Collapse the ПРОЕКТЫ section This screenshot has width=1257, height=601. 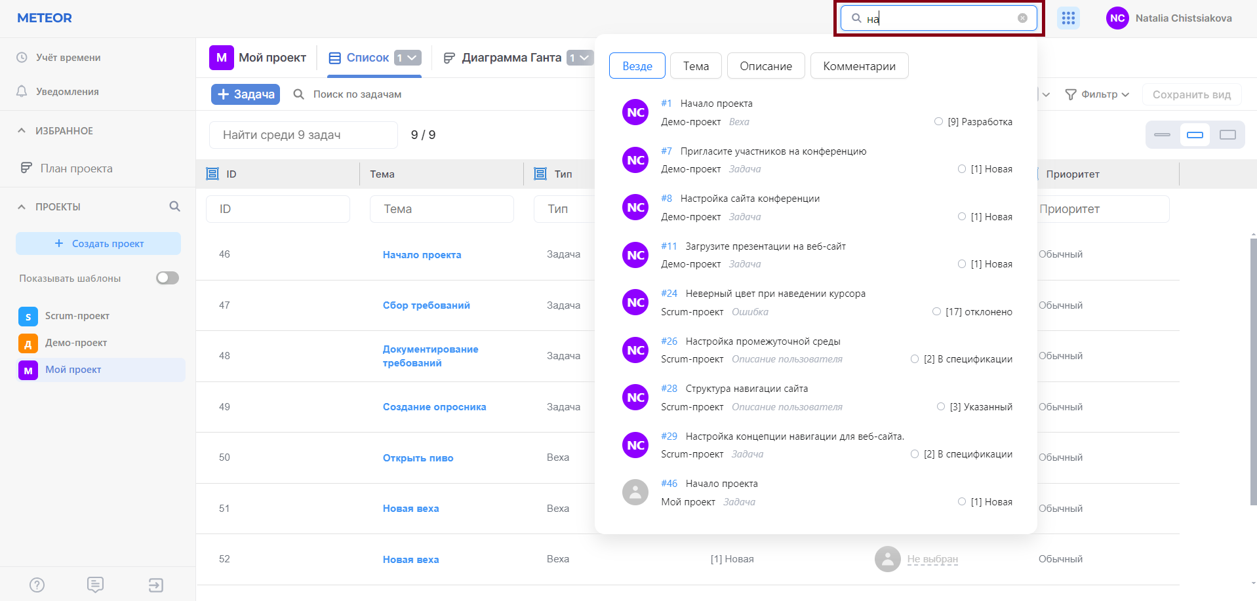22,206
